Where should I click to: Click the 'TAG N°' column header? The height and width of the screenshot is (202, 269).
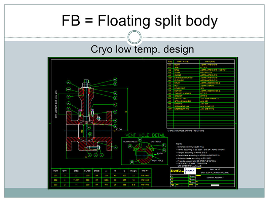(145, 171)
